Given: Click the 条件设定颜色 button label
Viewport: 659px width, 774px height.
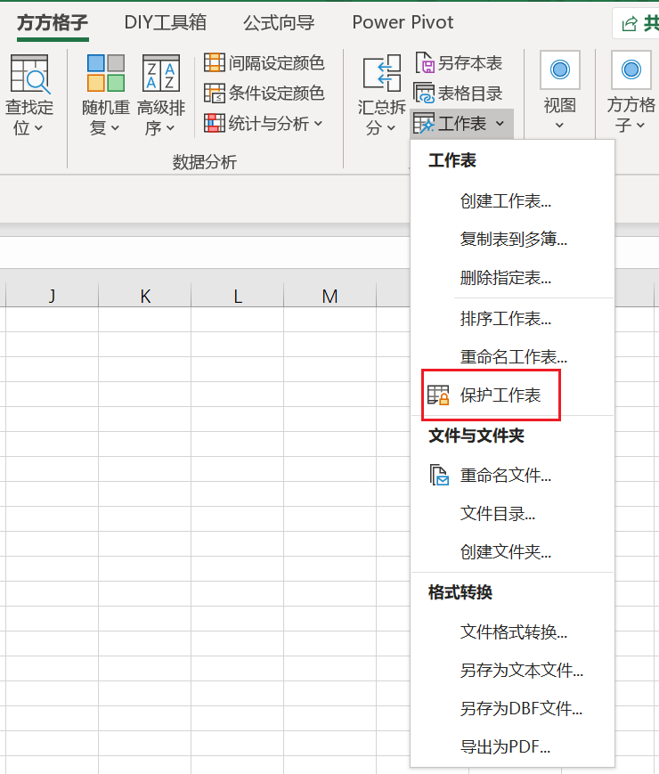Looking at the screenshot, I should click(276, 94).
